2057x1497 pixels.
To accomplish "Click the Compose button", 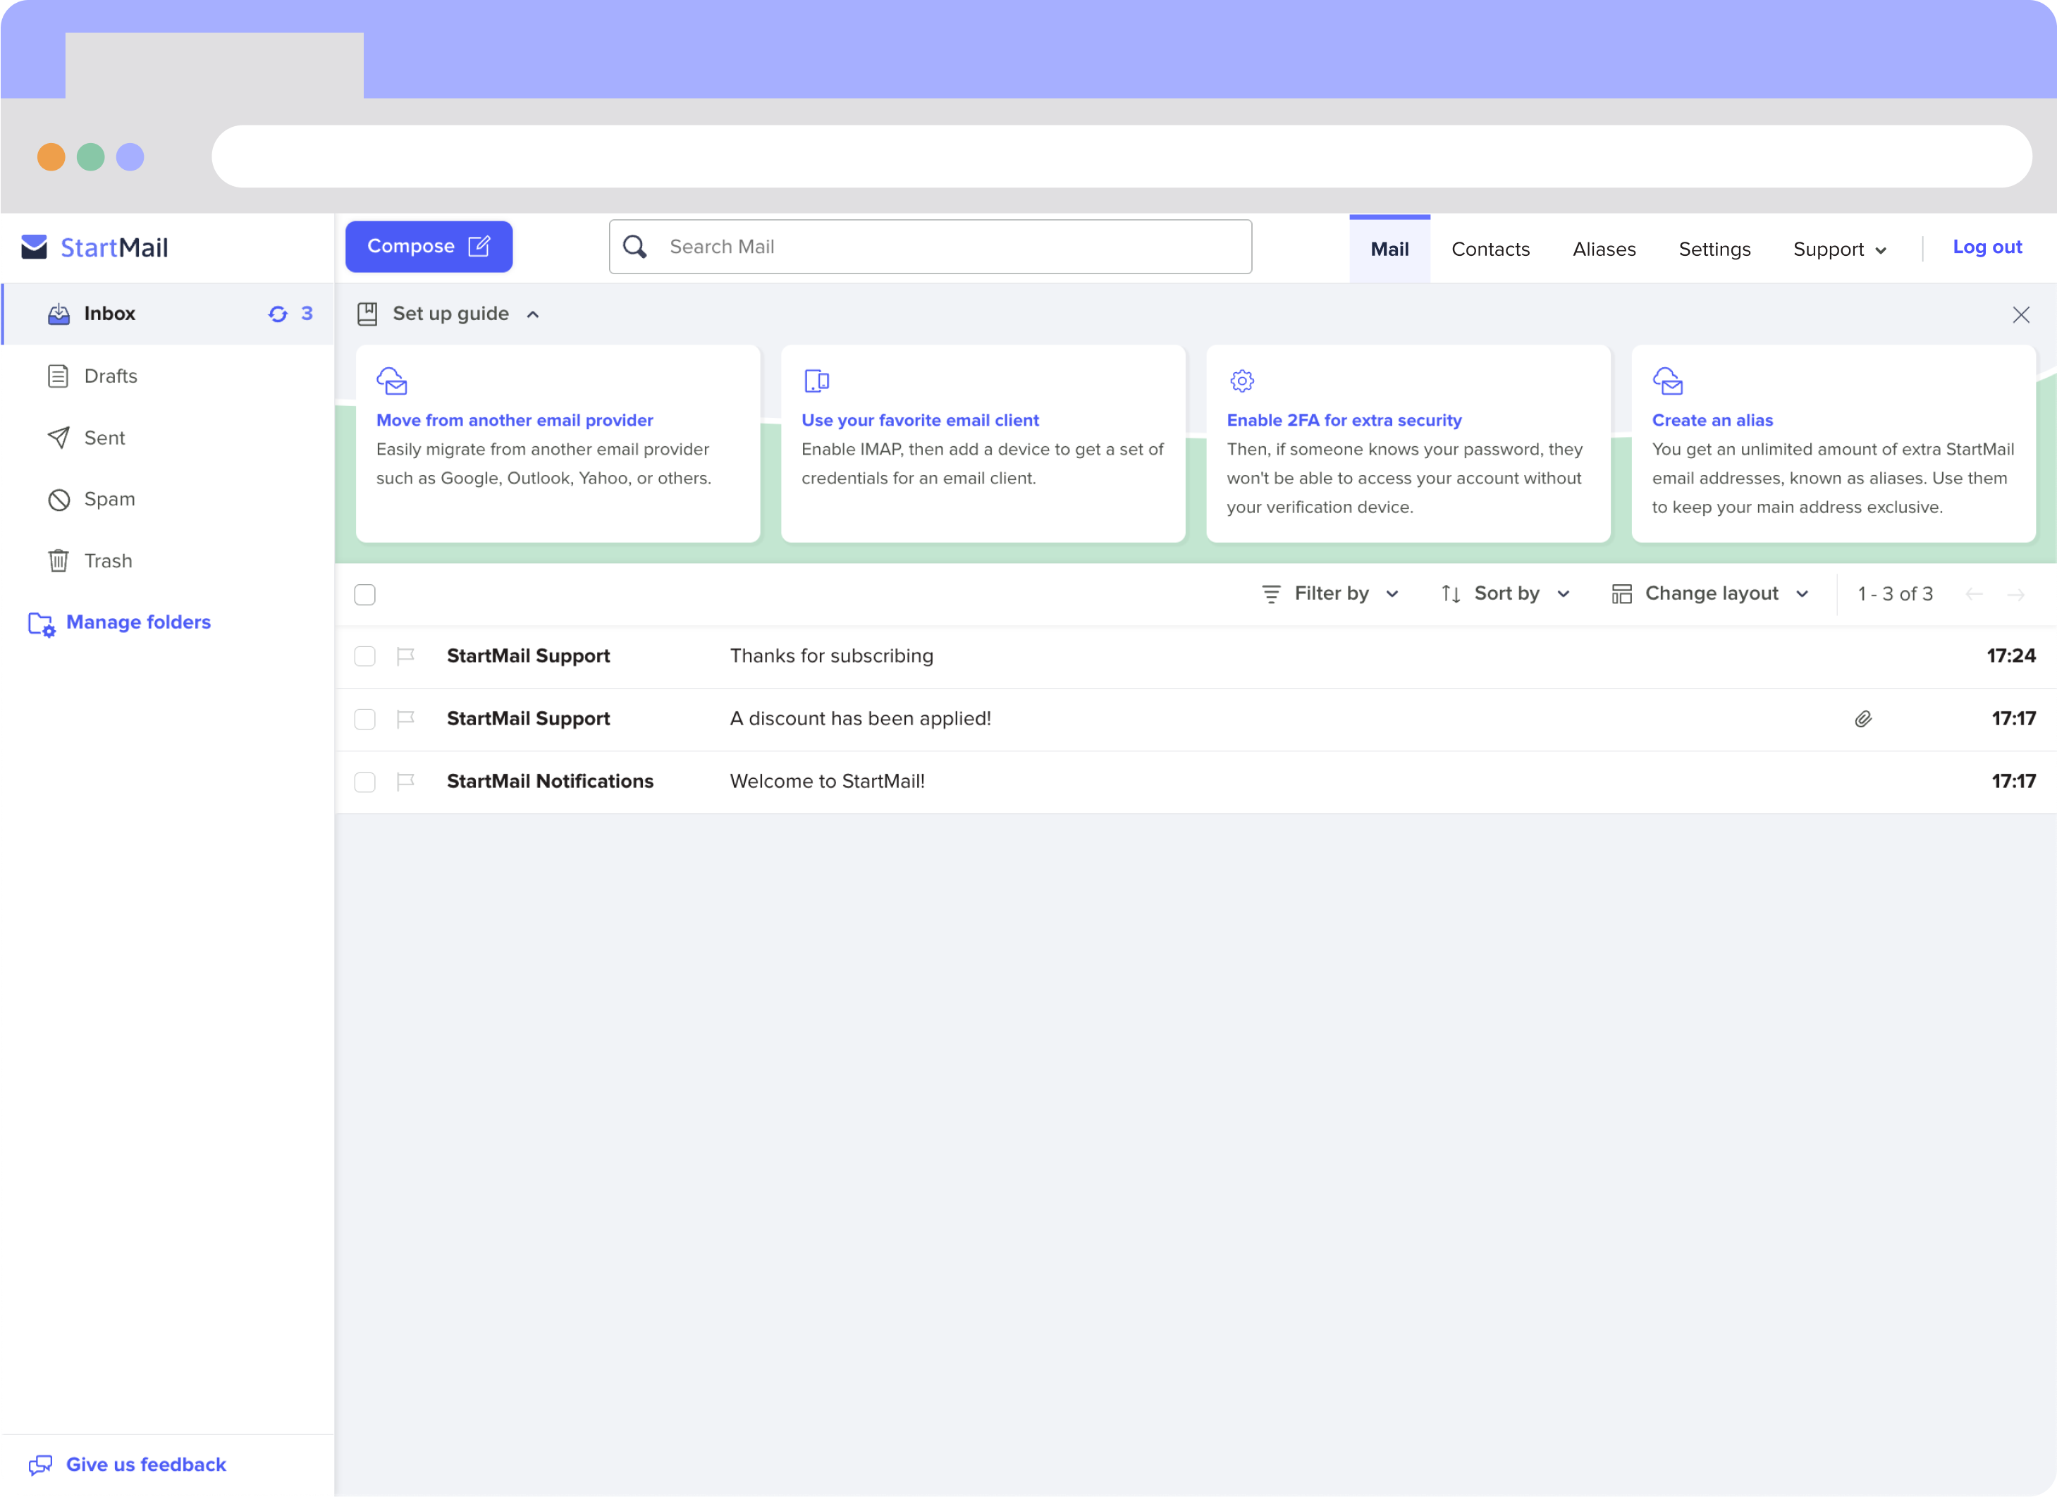I will pyautogui.click(x=428, y=246).
